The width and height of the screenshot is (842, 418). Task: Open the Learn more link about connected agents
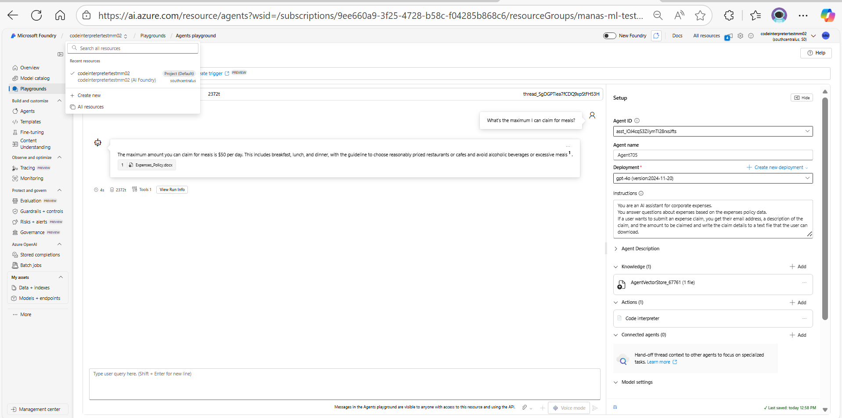(x=662, y=362)
